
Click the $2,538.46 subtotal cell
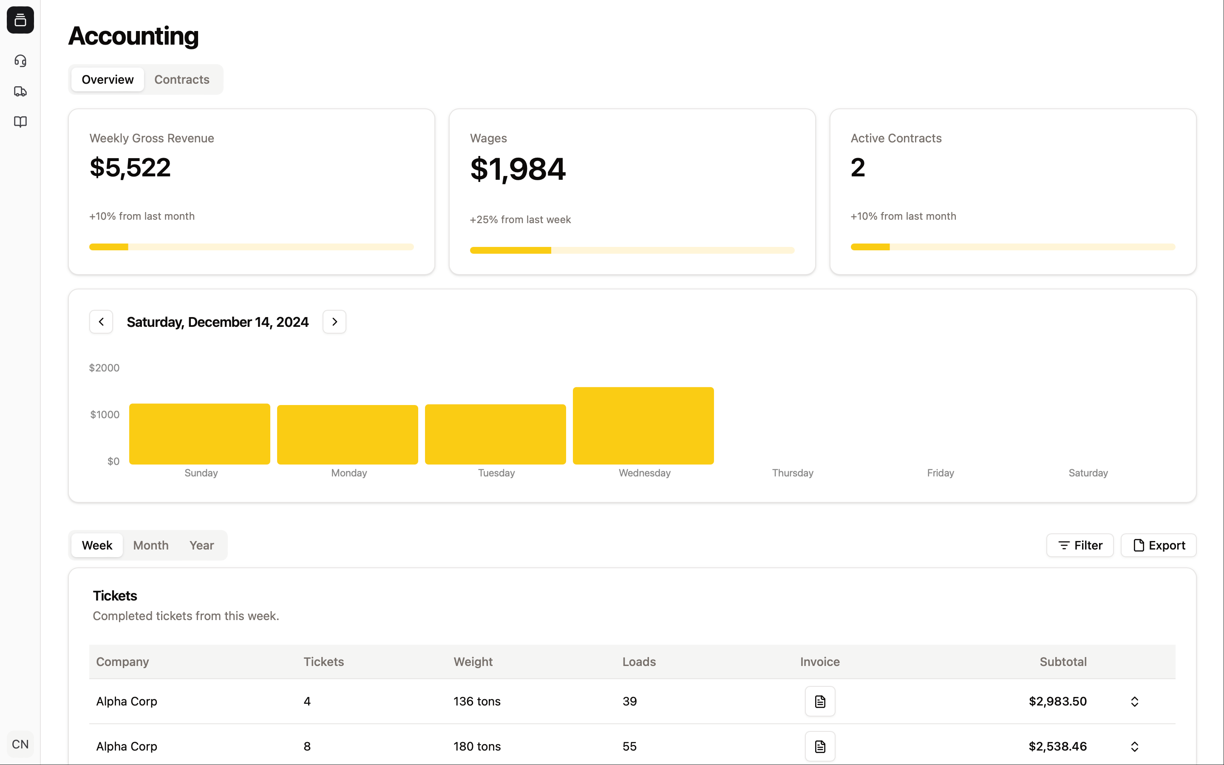tap(1057, 746)
